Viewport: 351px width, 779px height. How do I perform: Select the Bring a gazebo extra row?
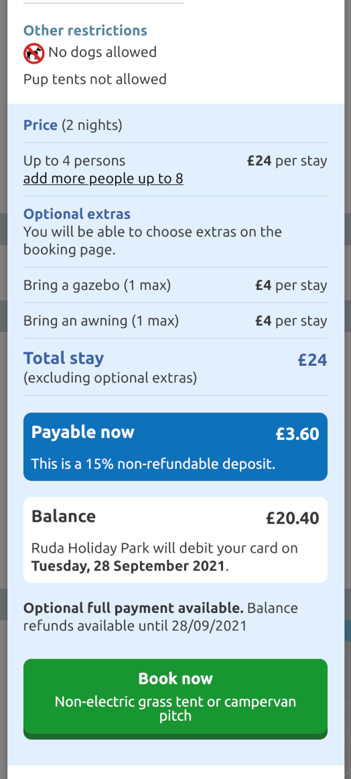pyautogui.click(x=175, y=285)
